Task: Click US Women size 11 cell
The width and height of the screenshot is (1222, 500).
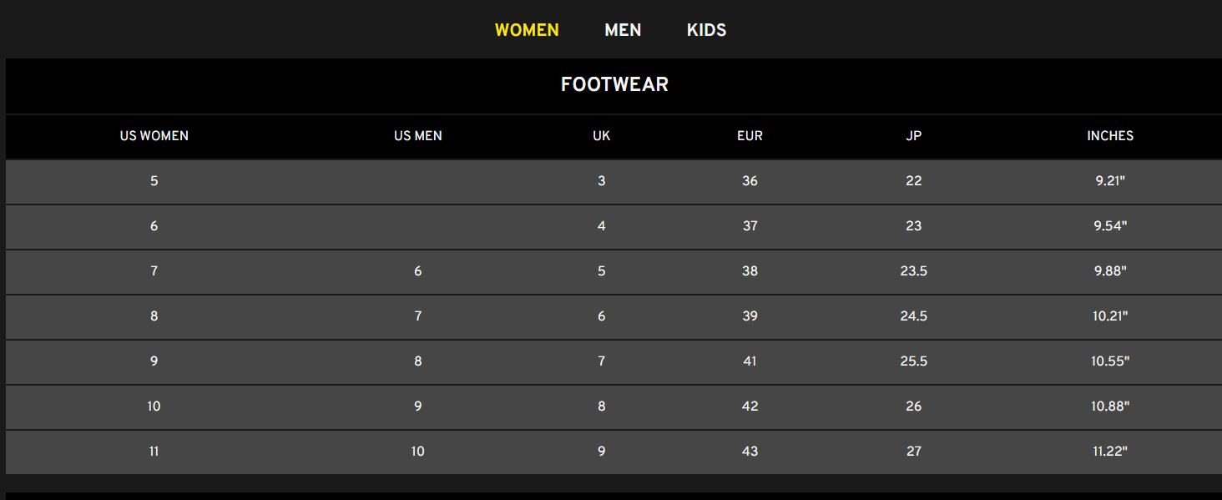Action: coord(154,452)
